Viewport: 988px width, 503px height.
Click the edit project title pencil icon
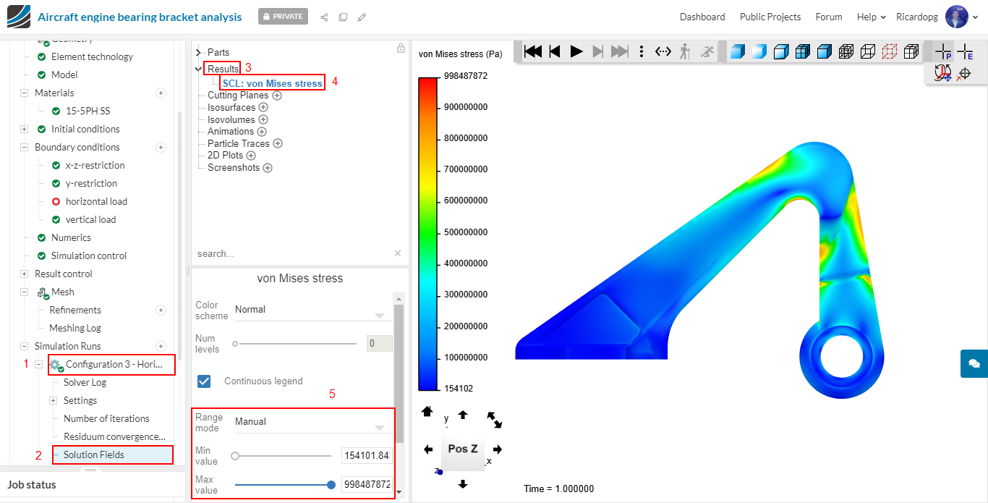(x=362, y=17)
